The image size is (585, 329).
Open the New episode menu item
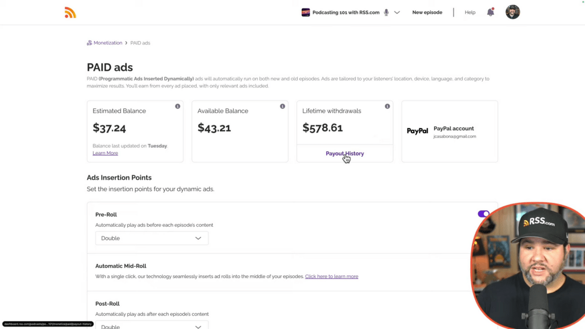point(427,13)
